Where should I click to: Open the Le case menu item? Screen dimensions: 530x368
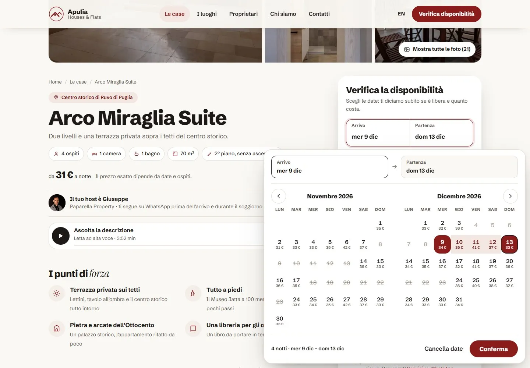click(x=174, y=14)
